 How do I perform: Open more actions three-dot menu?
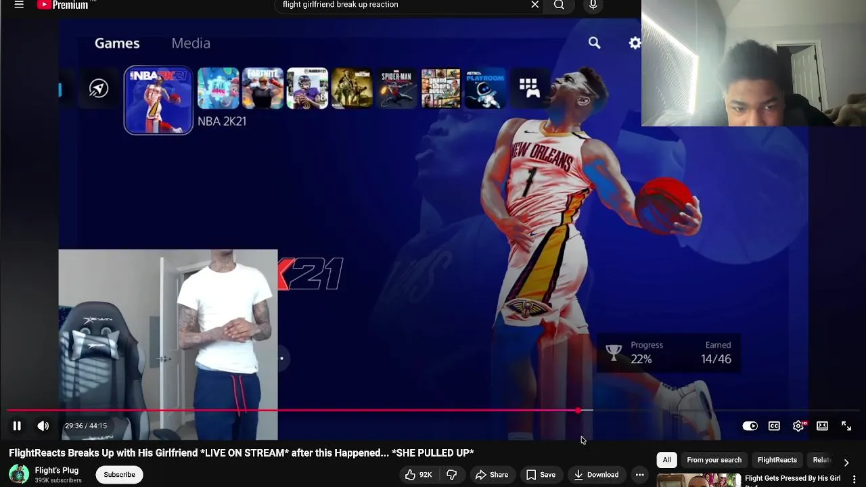[639, 475]
